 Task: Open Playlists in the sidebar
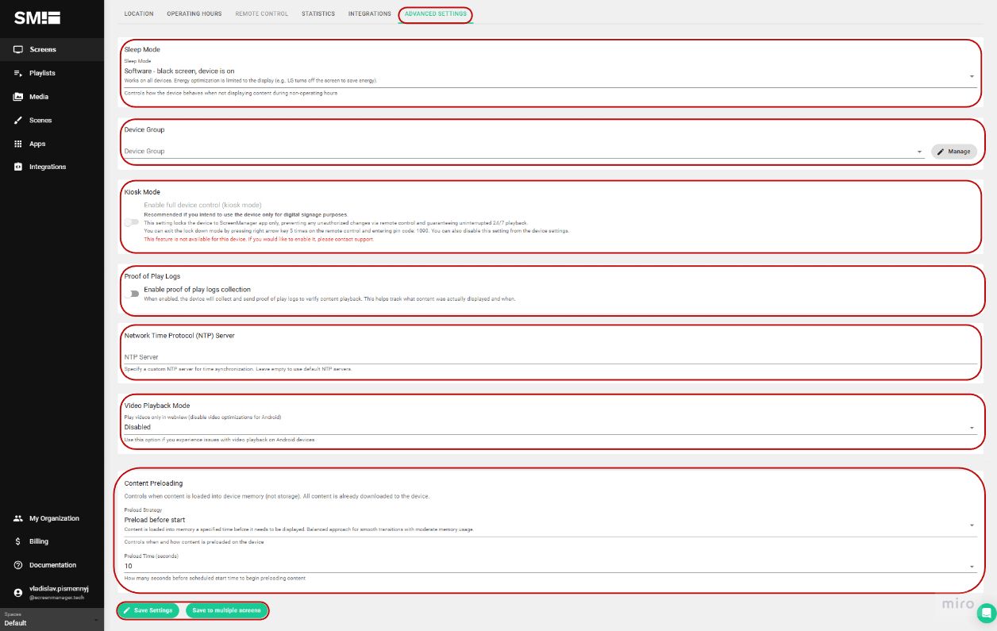pos(42,73)
